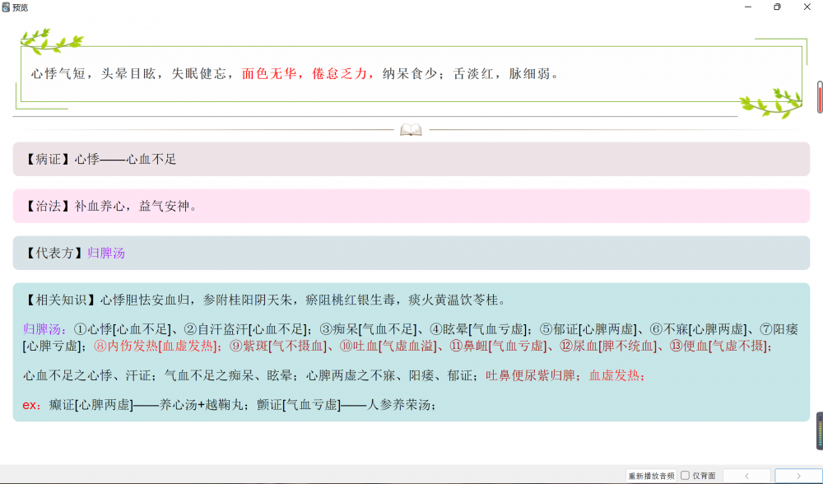Click text 舌淡红，脉细弱
823x484 pixels.
pyautogui.click(x=502, y=74)
